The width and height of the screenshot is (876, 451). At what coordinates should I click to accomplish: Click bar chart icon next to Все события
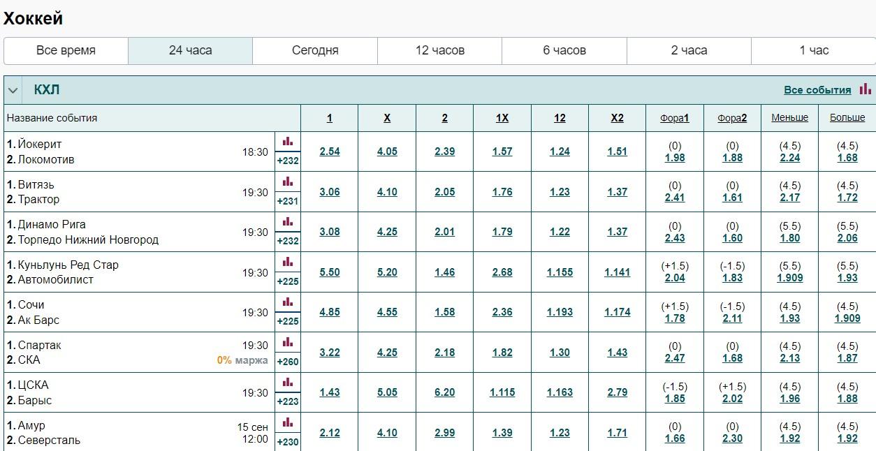866,89
